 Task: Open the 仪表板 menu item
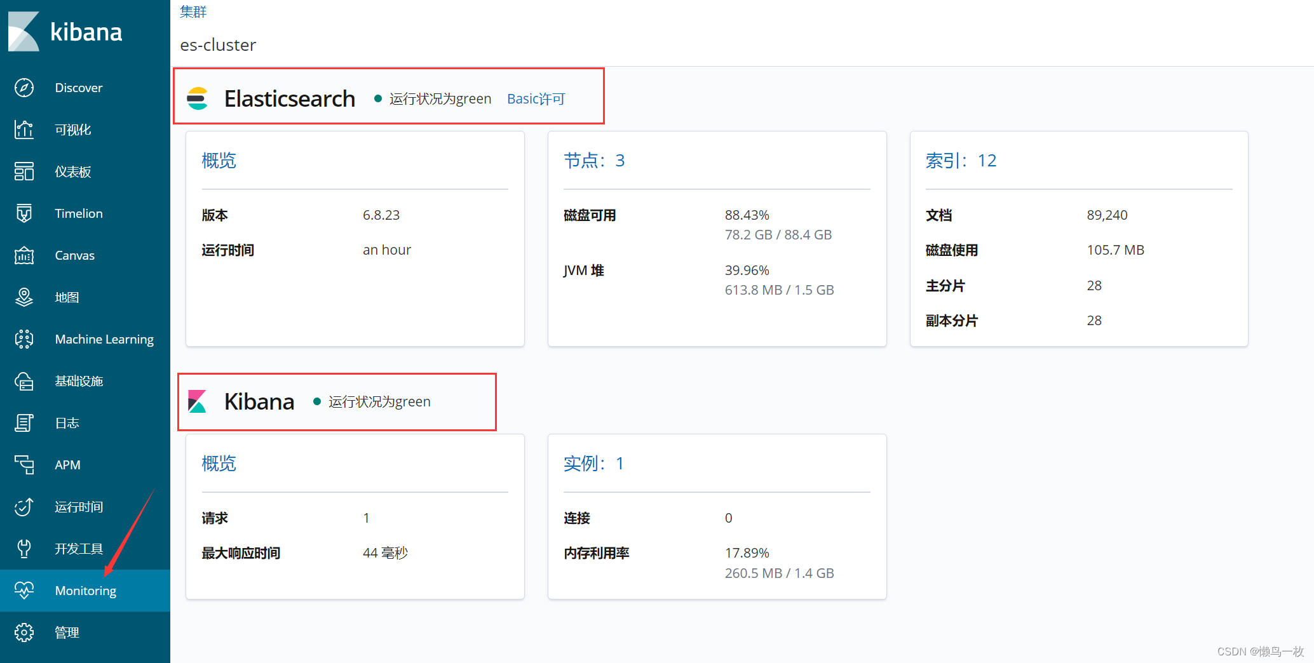point(85,171)
